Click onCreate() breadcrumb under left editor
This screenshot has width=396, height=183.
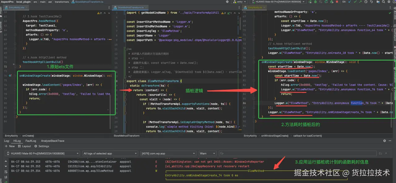pos(28,136)
